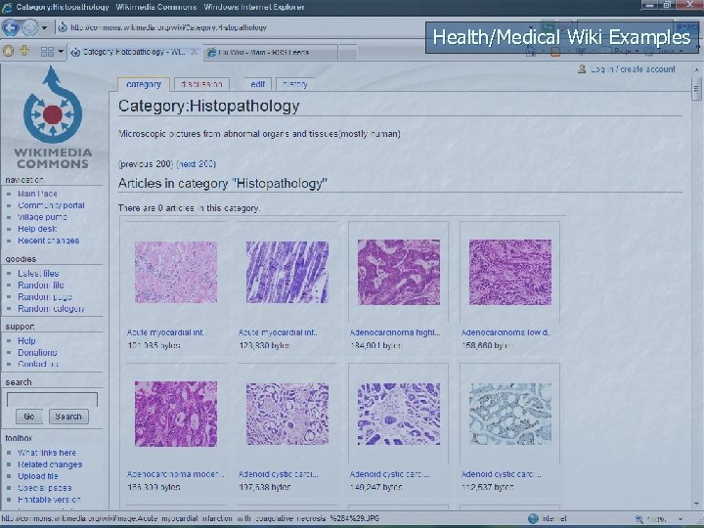
Task: Click the Add to Favorites plus-star icon
Action: 24,51
